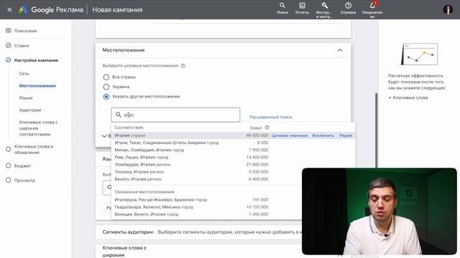Go to Ключевые слова и объявления step
This screenshot has width=460, height=258.
click(34, 149)
